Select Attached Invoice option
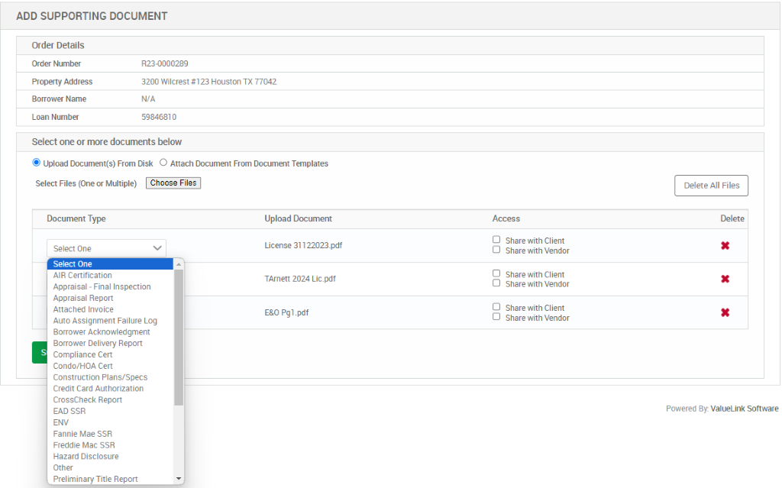The width and height of the screenshot is (782, 488). click(110, 309)
